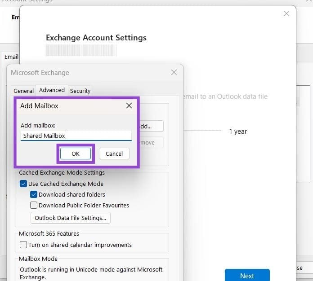The image size is (313, 281).
Task: Select the Email tab in Account Settings
Action: pyautogui.click(x=11, y=57)
